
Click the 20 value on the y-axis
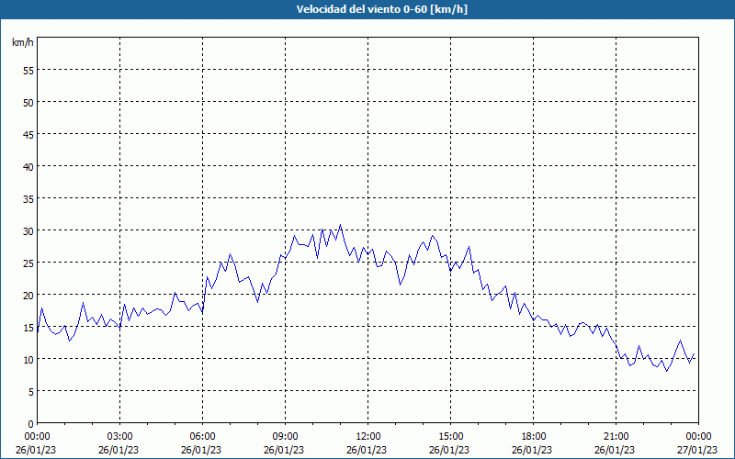28,295
